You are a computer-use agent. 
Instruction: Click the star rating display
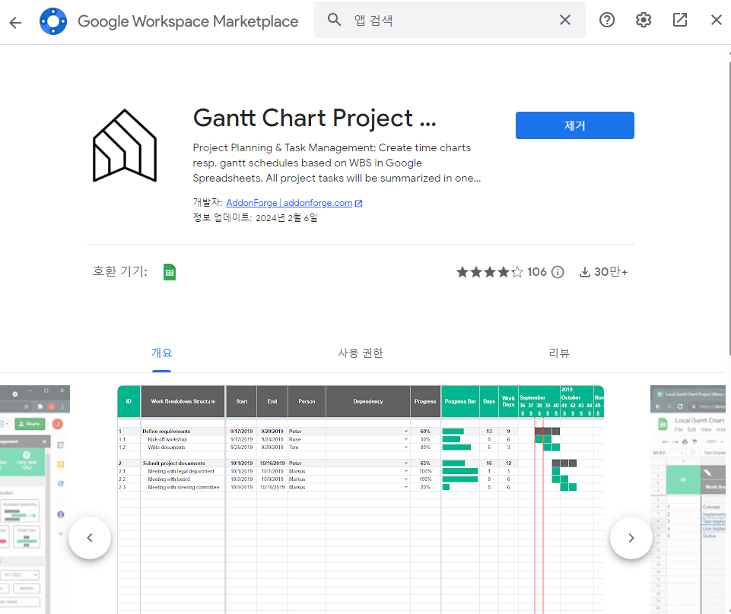[490, 271]
